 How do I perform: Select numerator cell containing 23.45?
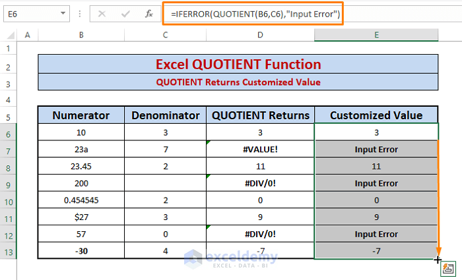point(81,166)
